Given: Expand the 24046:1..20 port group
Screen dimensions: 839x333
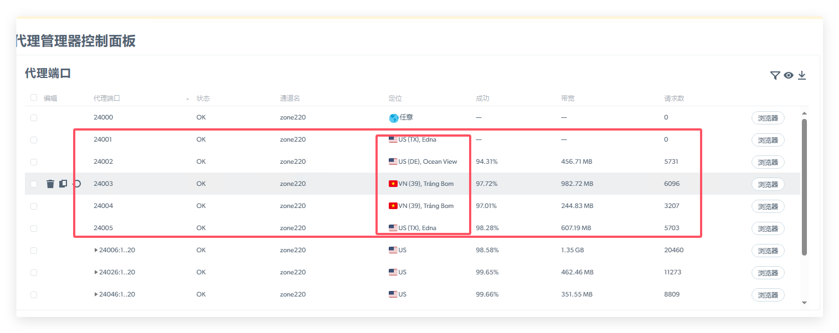Looking at the screenshot, I should [96, 294].
